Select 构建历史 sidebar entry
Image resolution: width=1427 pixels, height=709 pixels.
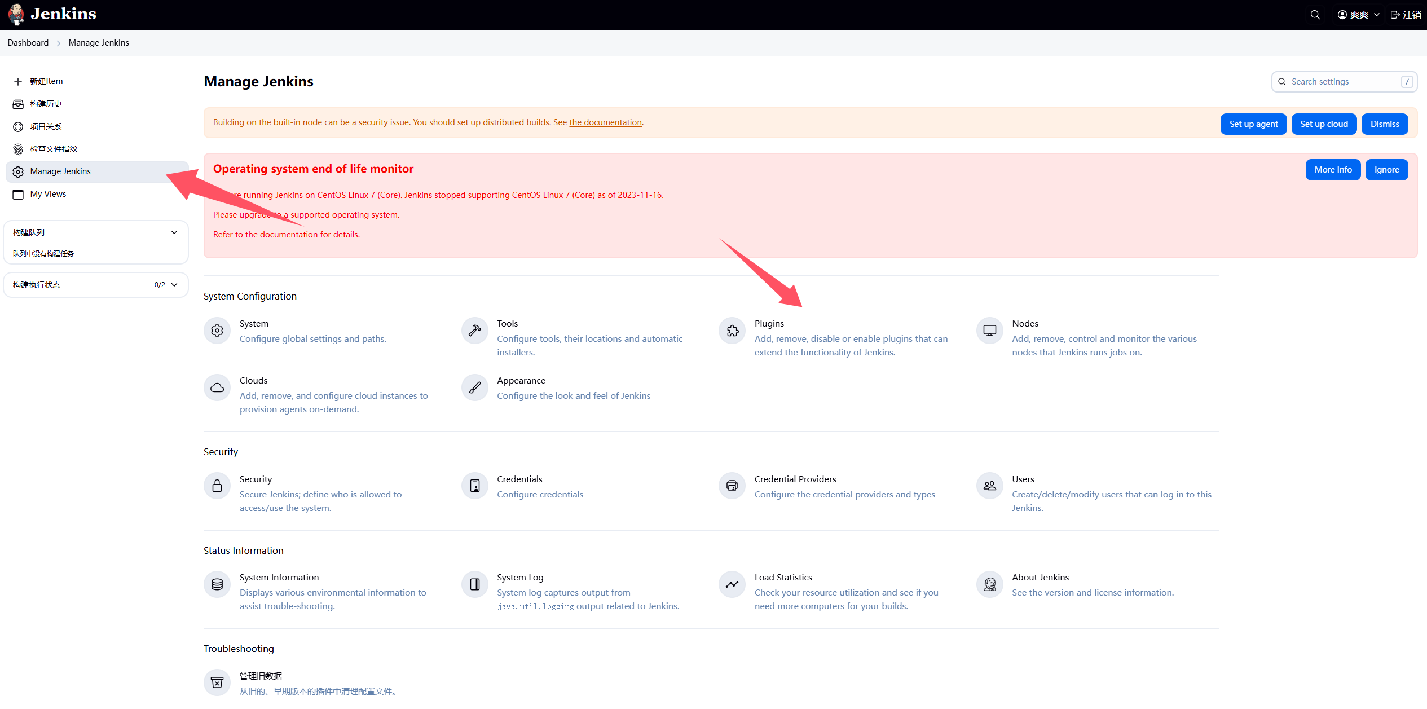pos(96,104)
